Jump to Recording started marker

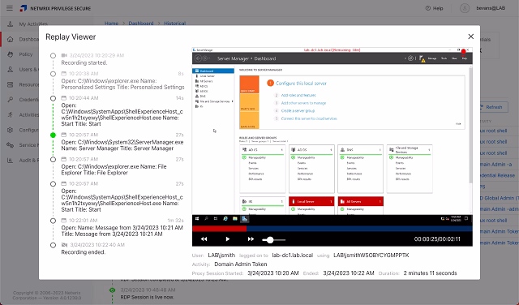click(53, 56)
